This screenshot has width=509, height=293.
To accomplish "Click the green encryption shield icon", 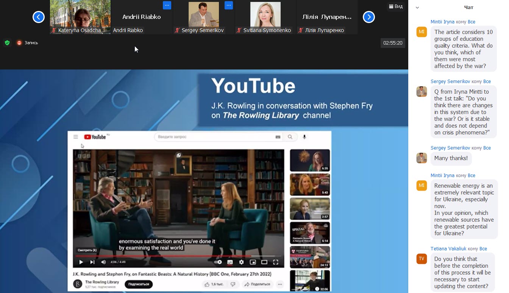I will [x=7, y=43].
